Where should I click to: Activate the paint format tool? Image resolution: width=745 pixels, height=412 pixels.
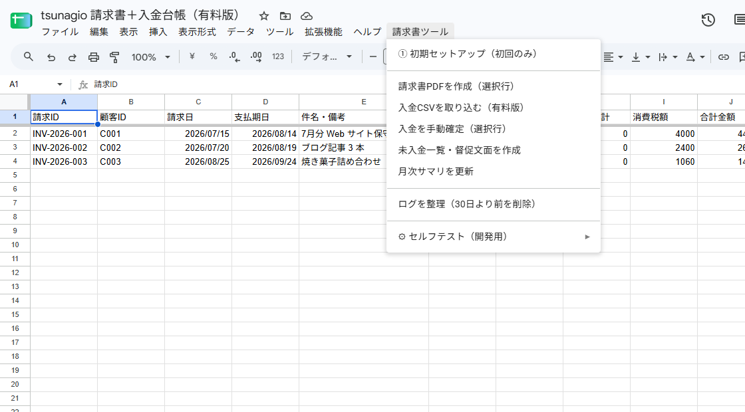tap(114, 57)
